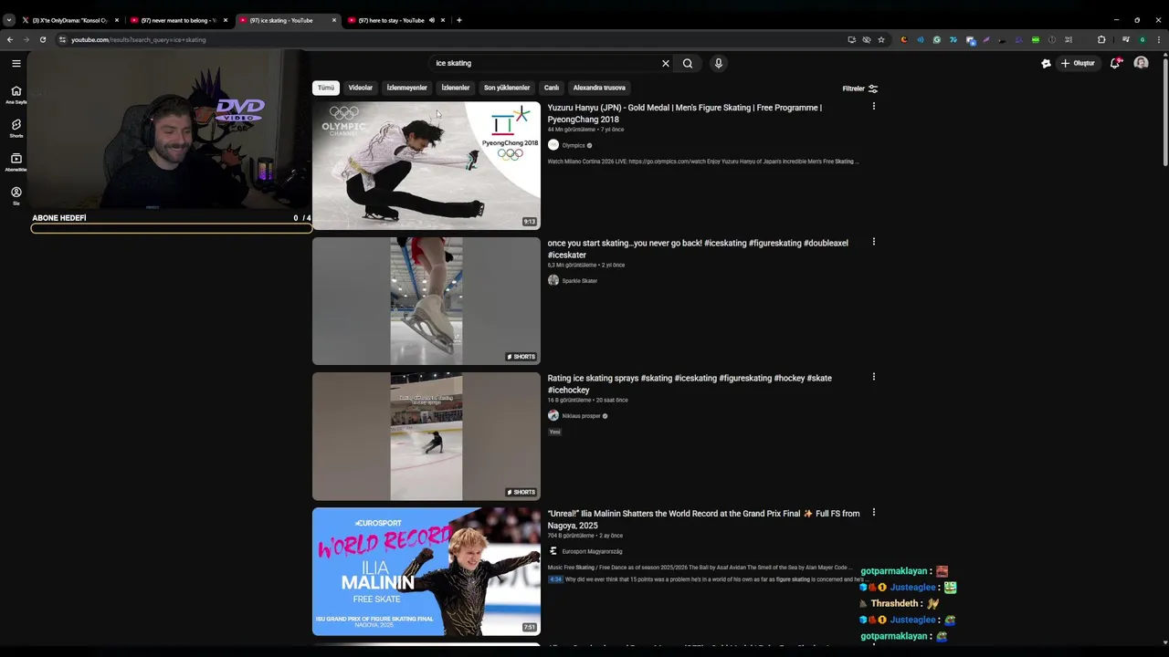
Task: Select the İzlenmeyenler filter chip
Action: [x=406, y=88]
